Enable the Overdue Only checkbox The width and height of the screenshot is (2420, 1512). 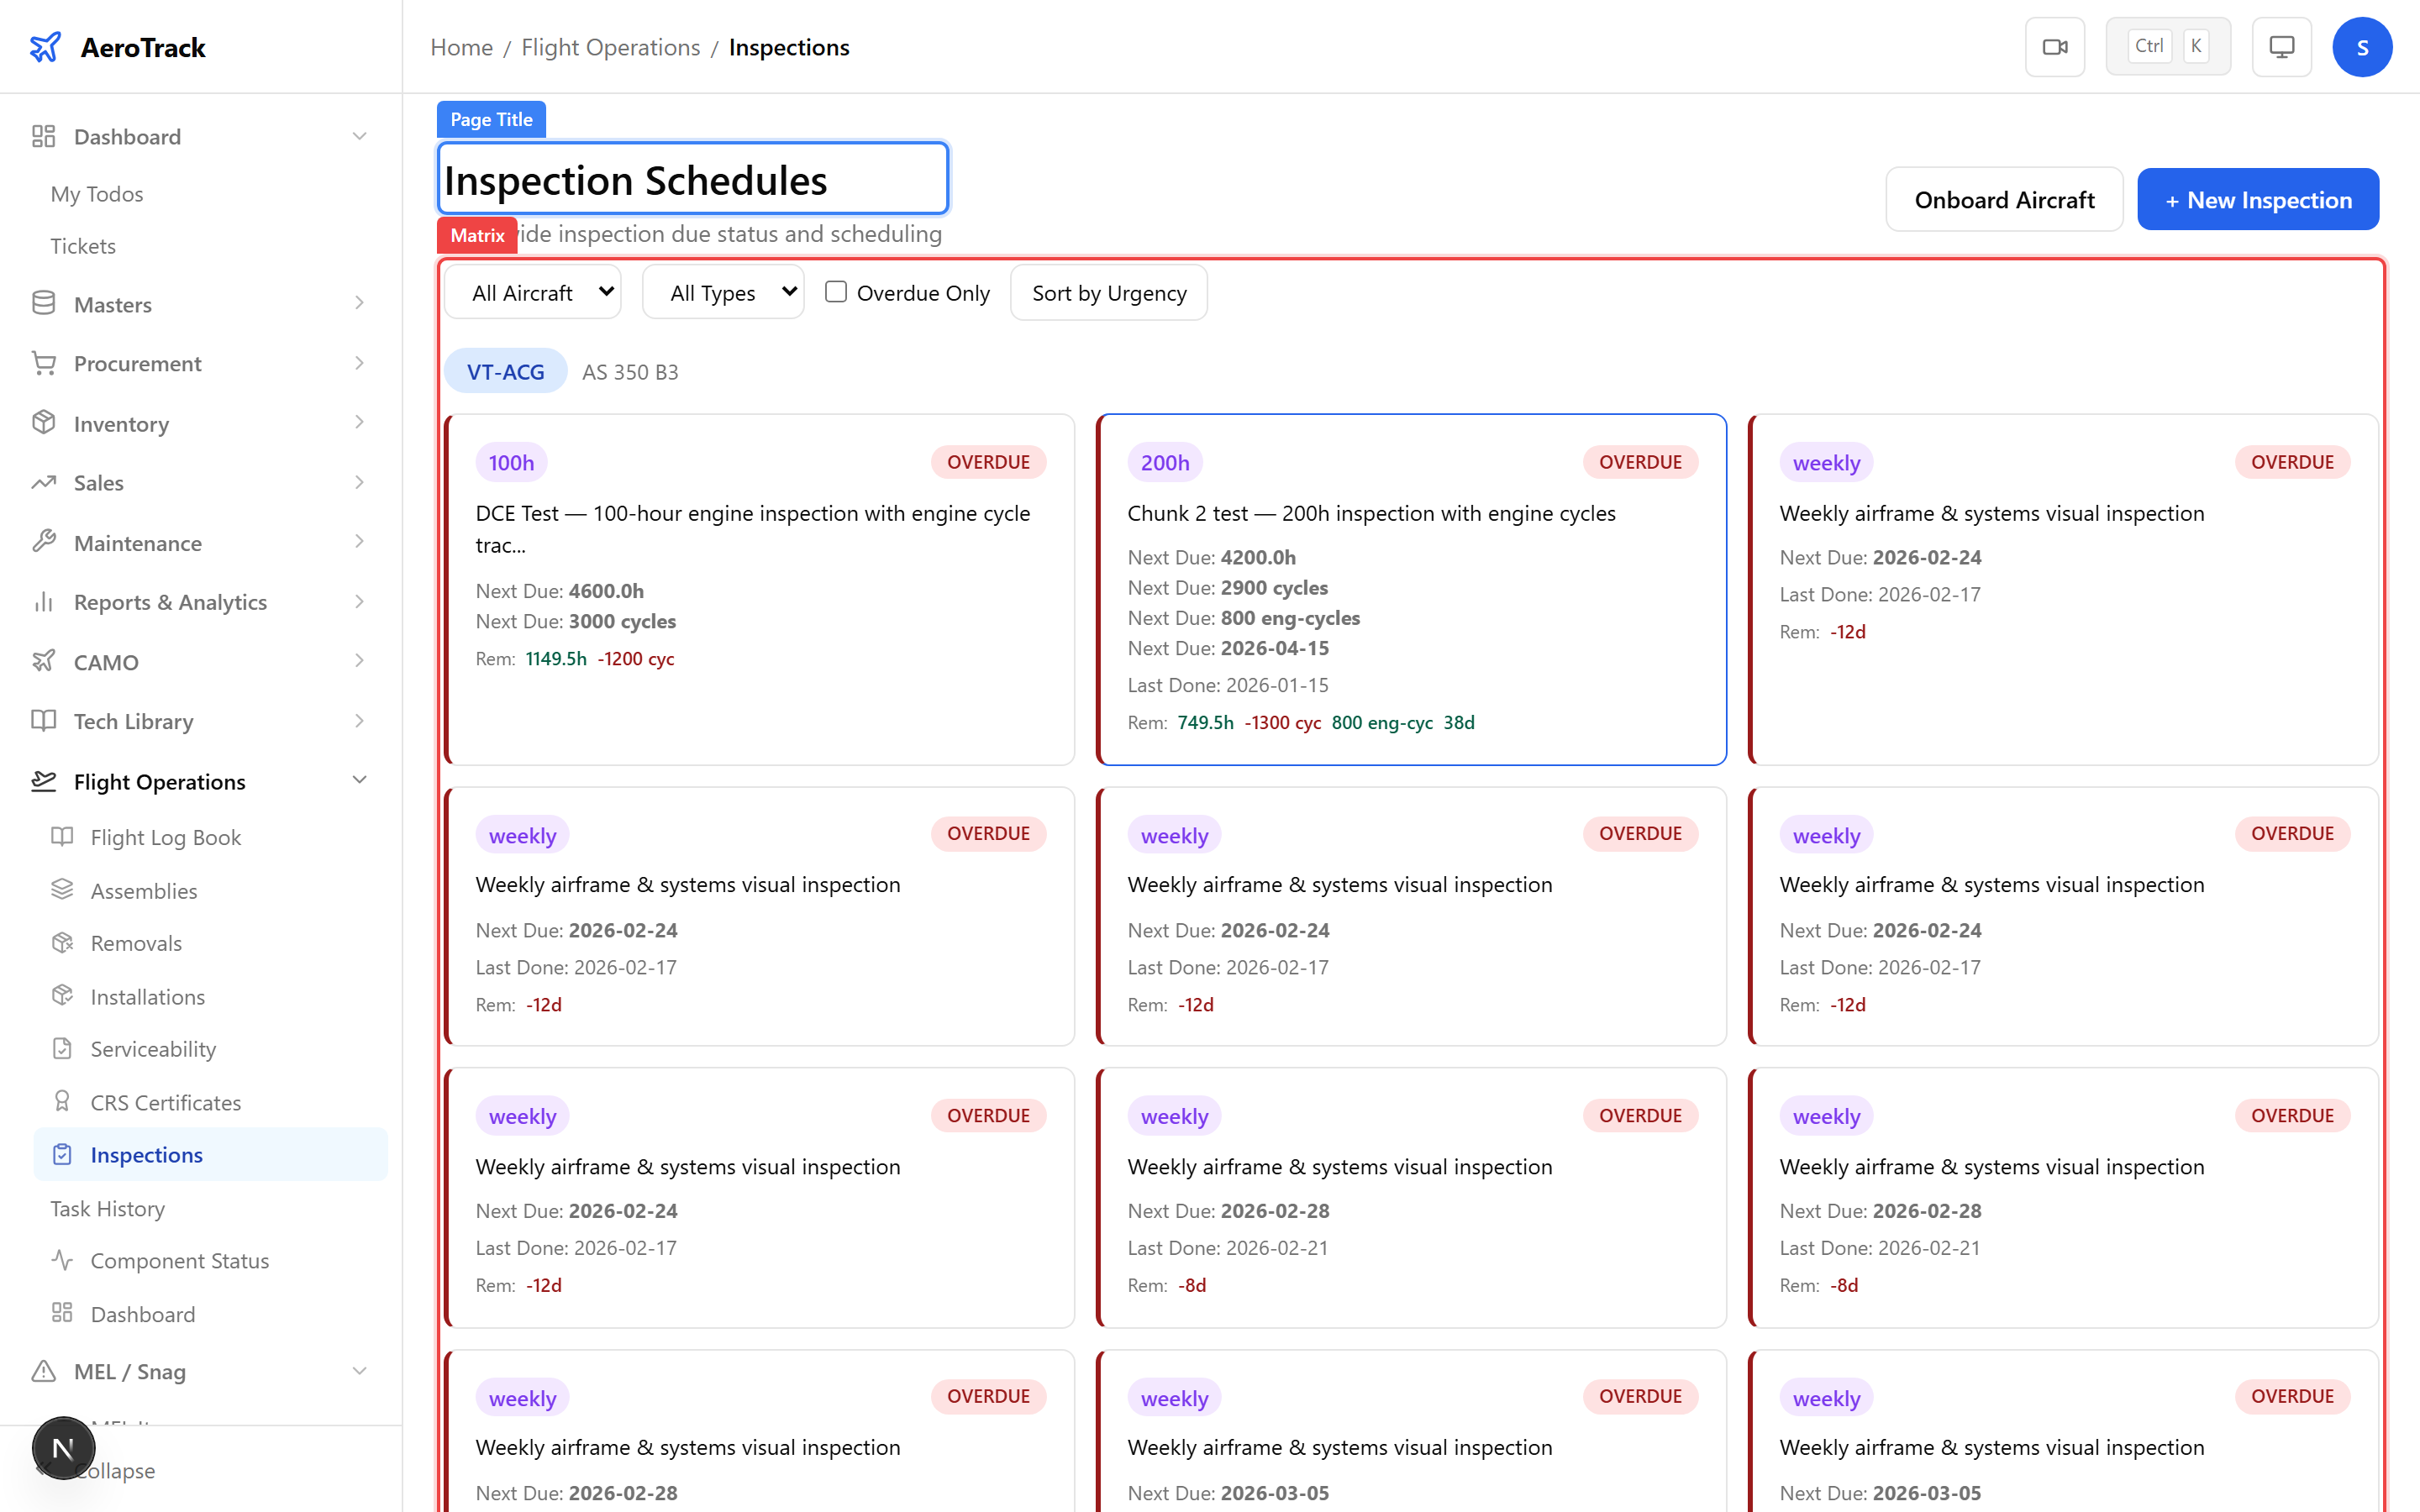(836, 292)
